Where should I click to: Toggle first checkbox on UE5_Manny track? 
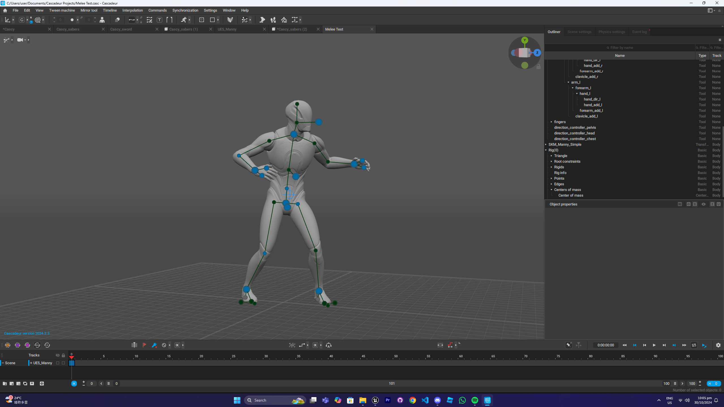[58, 363]
